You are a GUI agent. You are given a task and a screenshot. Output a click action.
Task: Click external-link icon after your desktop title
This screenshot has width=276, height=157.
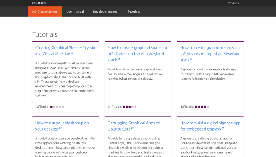click(x=61, y=128)
